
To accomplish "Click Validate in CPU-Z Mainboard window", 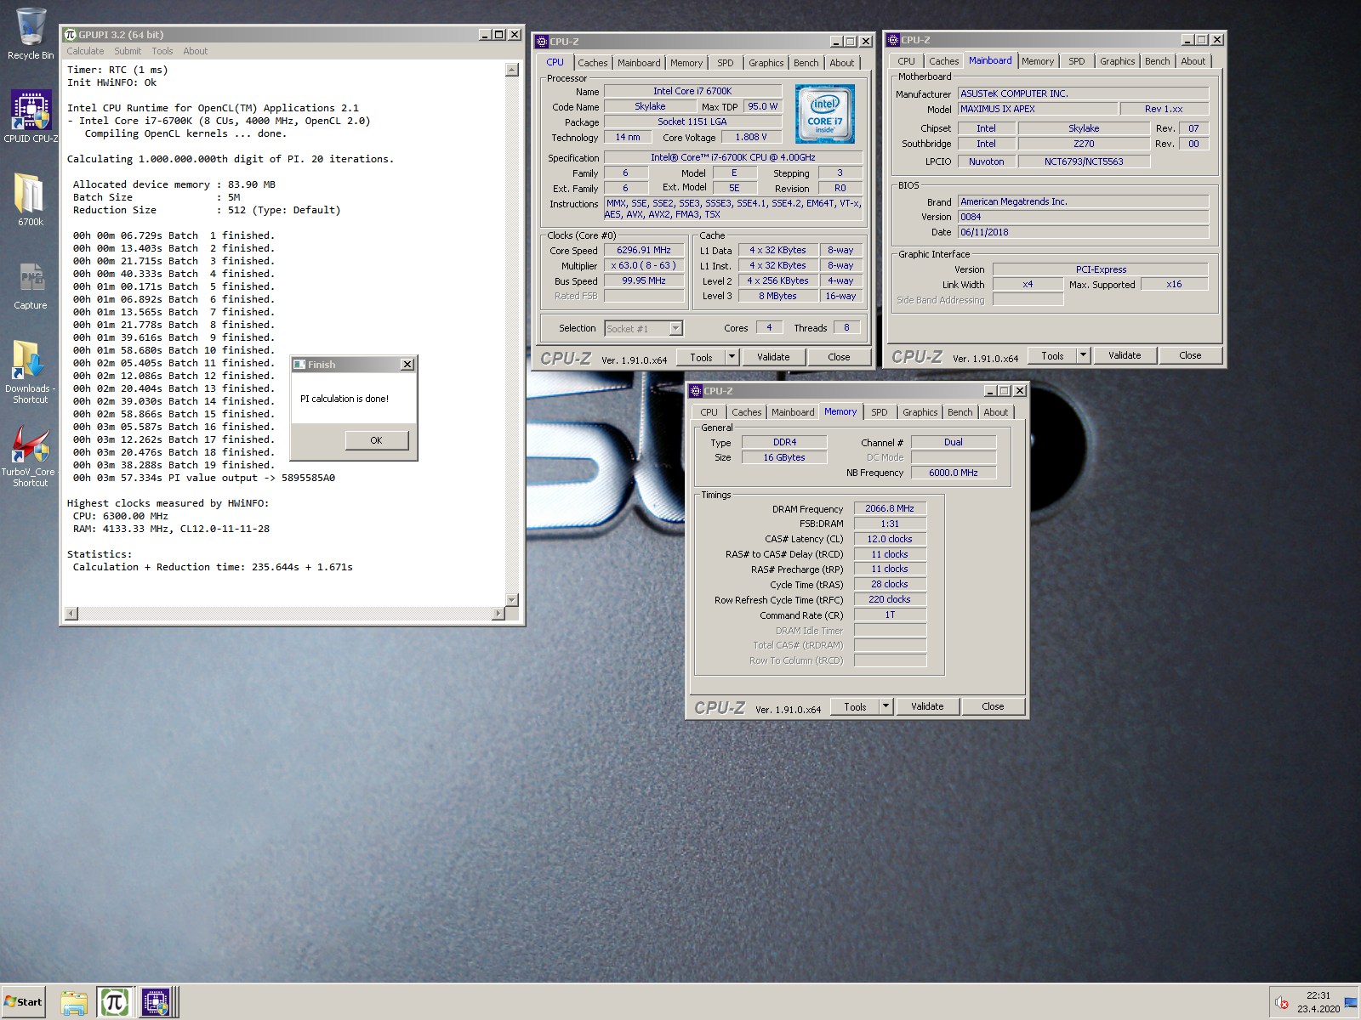I will tap(1125, 355).
